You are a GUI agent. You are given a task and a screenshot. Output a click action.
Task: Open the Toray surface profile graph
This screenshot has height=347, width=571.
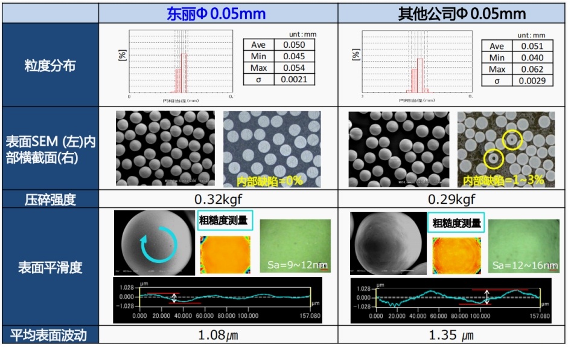(x=218, y=300)
